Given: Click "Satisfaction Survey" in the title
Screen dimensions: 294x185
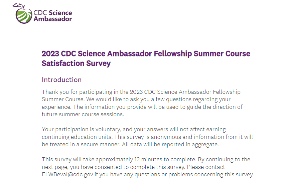Looking at the screenshot, I should 76,63.
